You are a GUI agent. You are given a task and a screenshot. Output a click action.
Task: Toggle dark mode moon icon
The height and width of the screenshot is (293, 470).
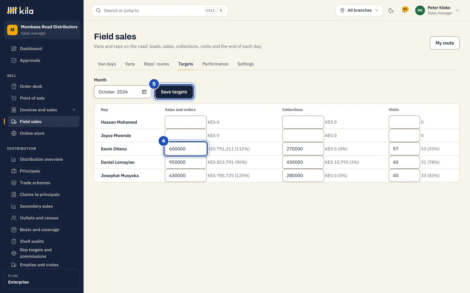point(391,10)
